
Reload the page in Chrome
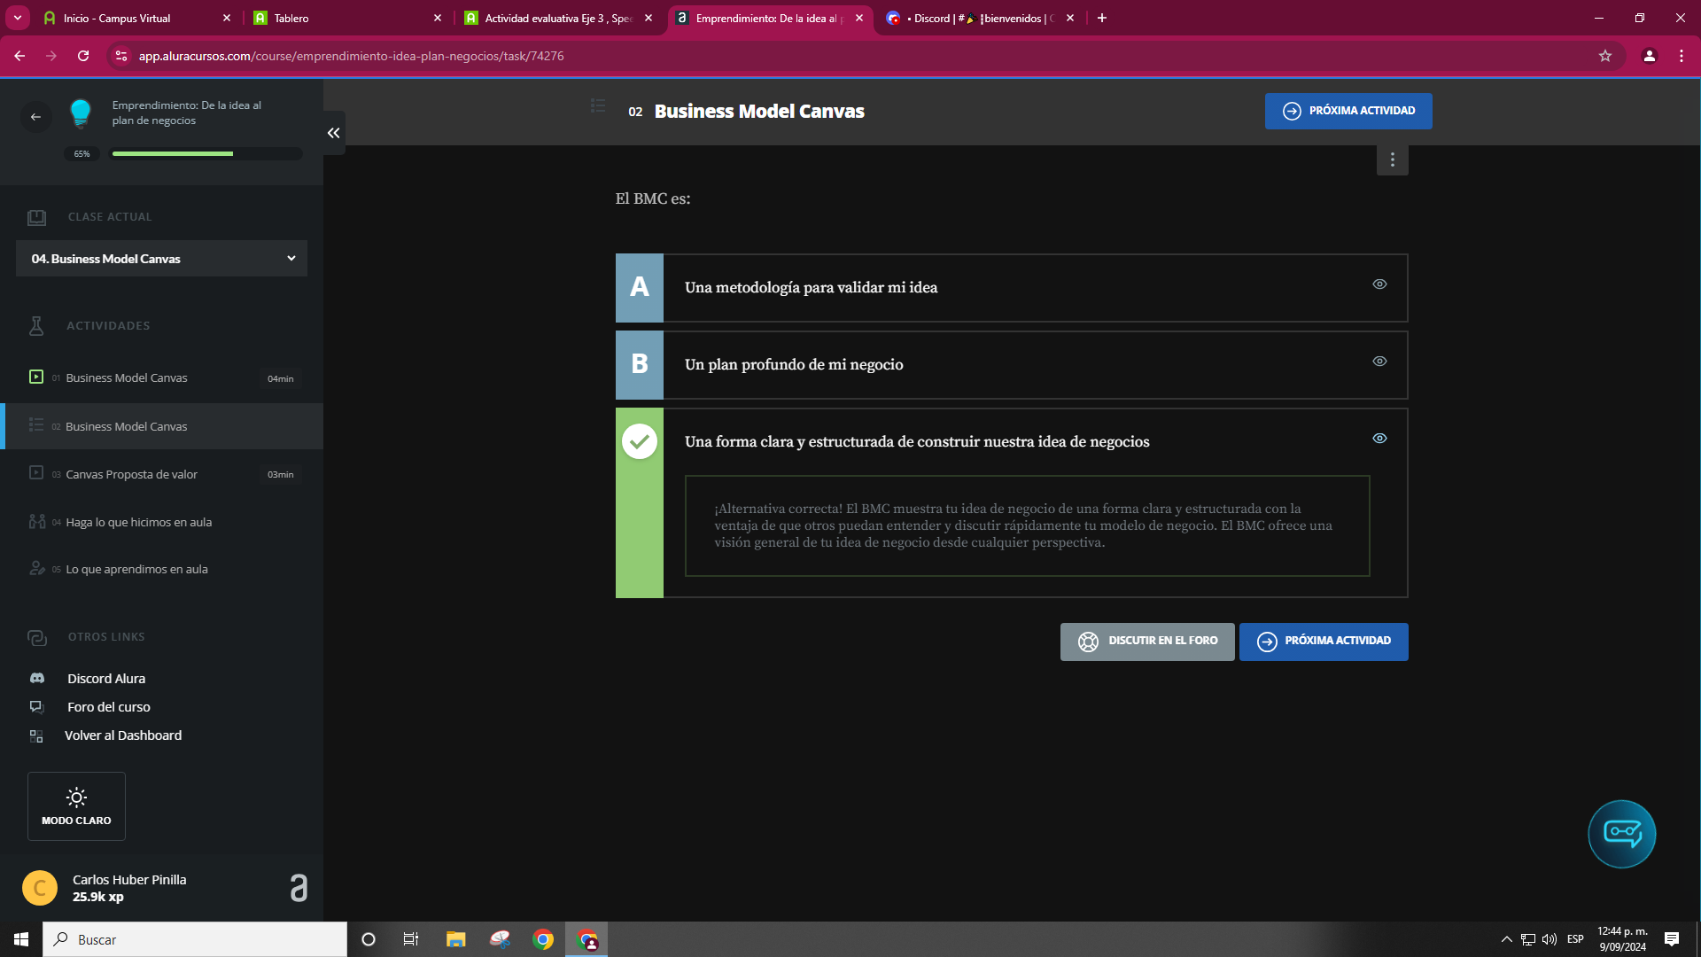[x=83, y=56]
